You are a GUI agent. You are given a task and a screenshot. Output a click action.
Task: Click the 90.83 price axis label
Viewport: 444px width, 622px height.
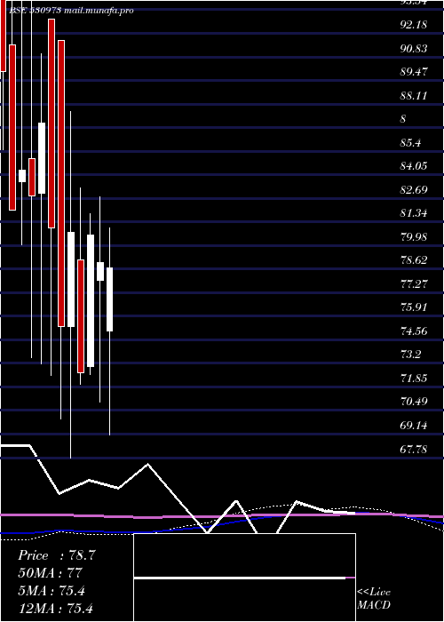(414, 49)
